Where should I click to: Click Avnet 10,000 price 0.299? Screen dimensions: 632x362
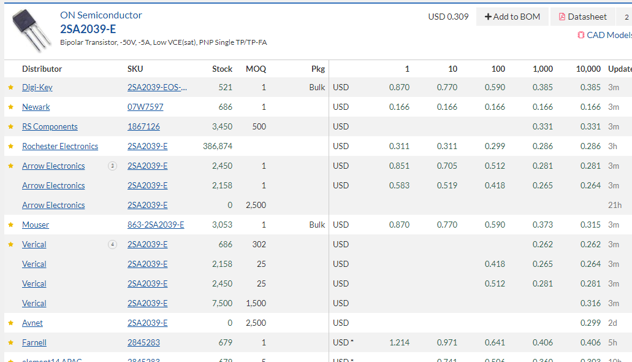pos(590,323)
